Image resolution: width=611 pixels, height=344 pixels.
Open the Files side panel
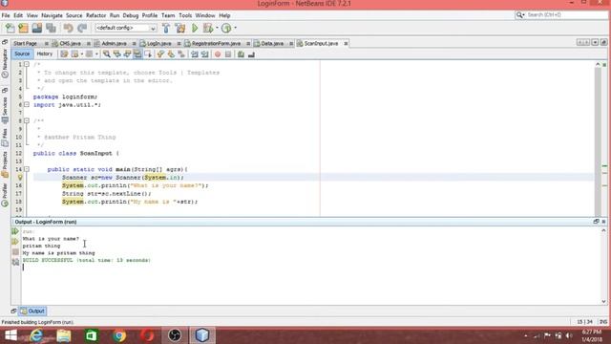(5, 138)
